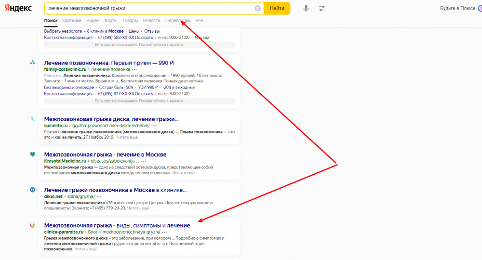This screenshot has height=260, width=482.
Task: Open search settings sliders icon
Action: (x=322, y=8)
